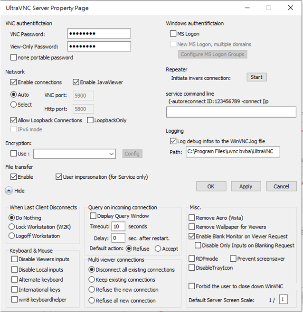Toggle Enable Blank Monitor on Viewer Request
This screenshot has width=303, height=312.
pos(192,236)
